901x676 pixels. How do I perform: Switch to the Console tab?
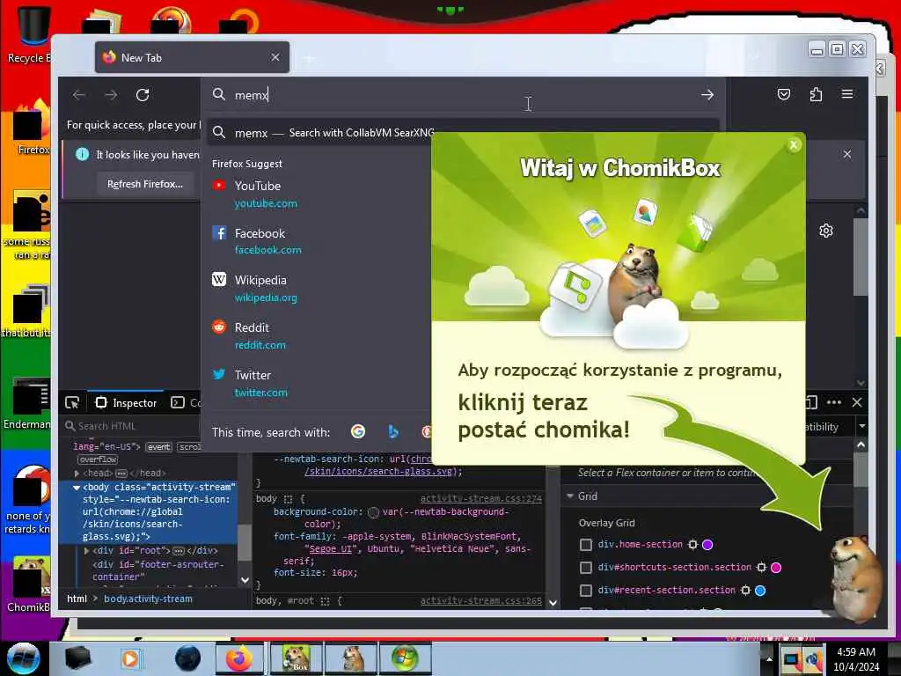(x=187, y=403)
